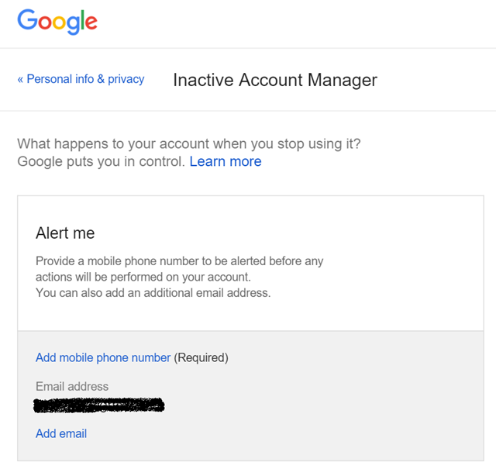Click 'You can also add an additional email' line

(x=153, y=293)
